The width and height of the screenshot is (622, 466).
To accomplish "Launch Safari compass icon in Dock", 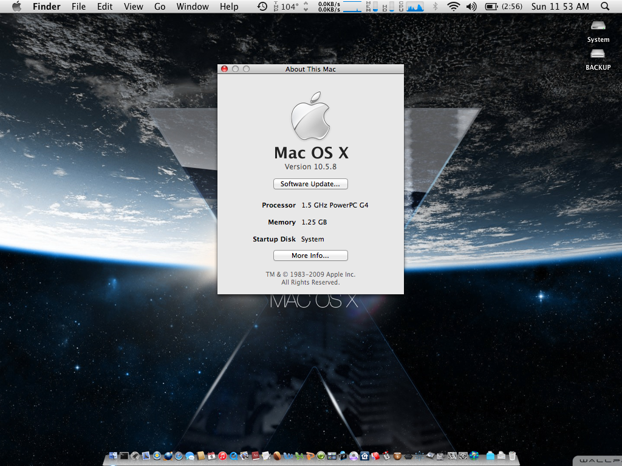I will [179, 456].
